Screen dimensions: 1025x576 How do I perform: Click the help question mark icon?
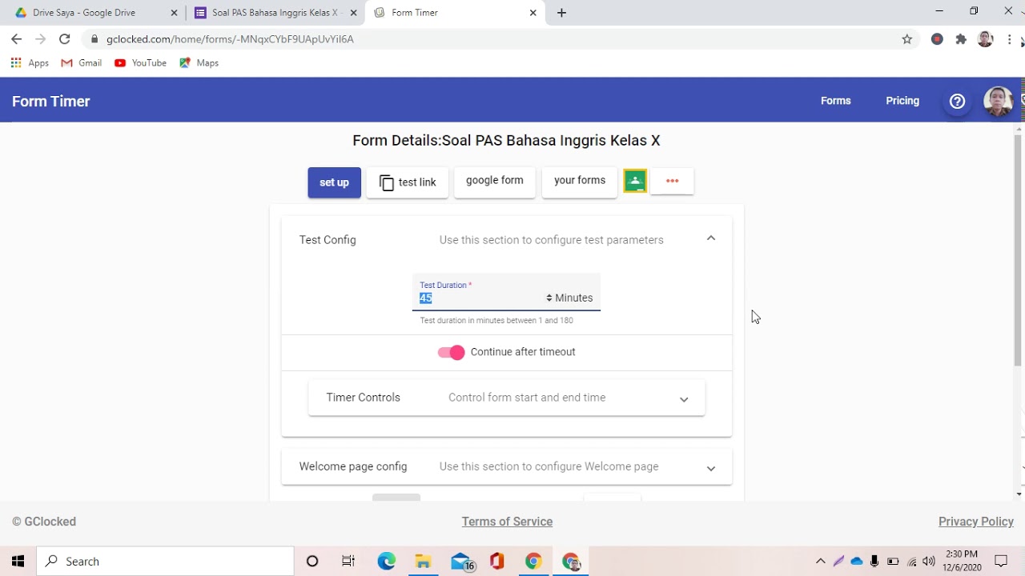point(957,101)
